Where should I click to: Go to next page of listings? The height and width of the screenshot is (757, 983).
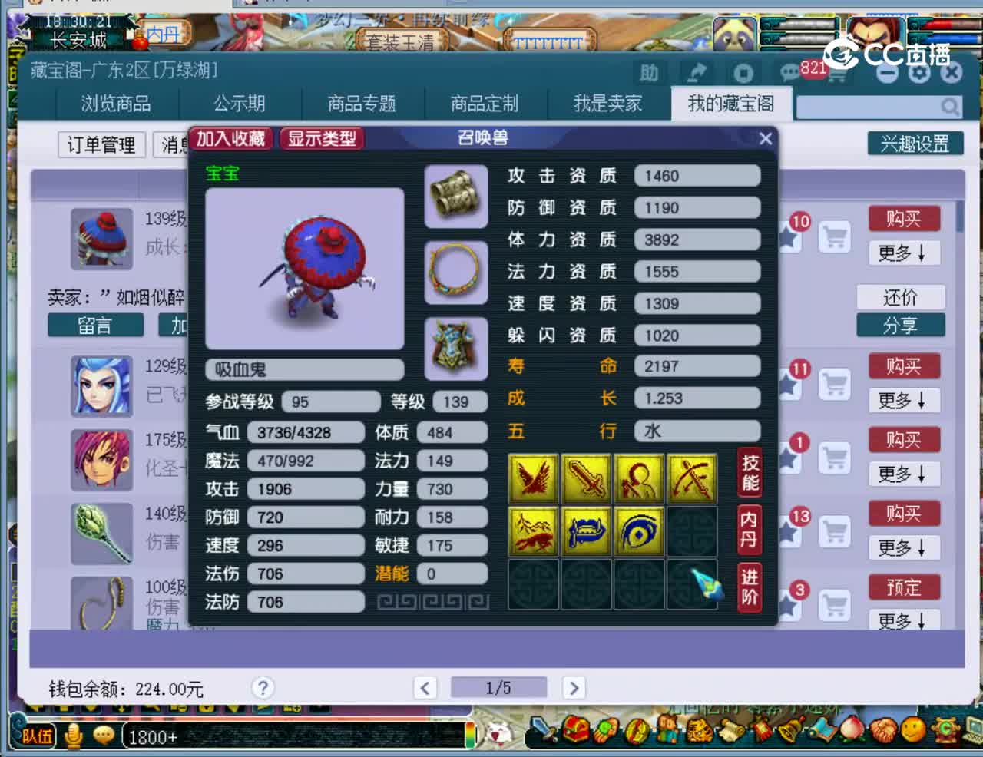coord(574,687)
